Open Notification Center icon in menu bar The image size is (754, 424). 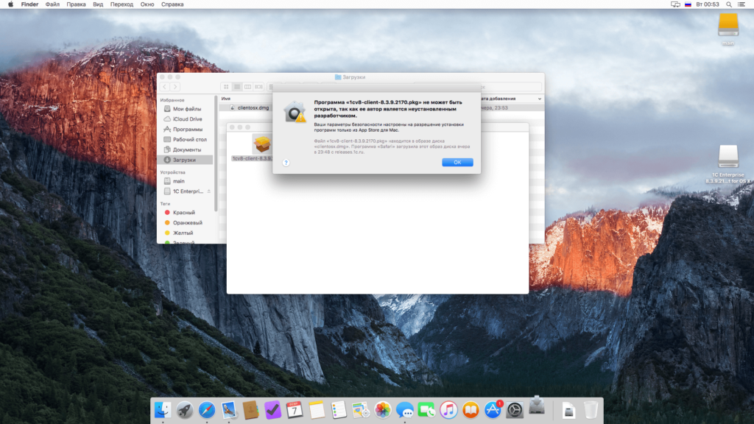[x=741, y=4]
